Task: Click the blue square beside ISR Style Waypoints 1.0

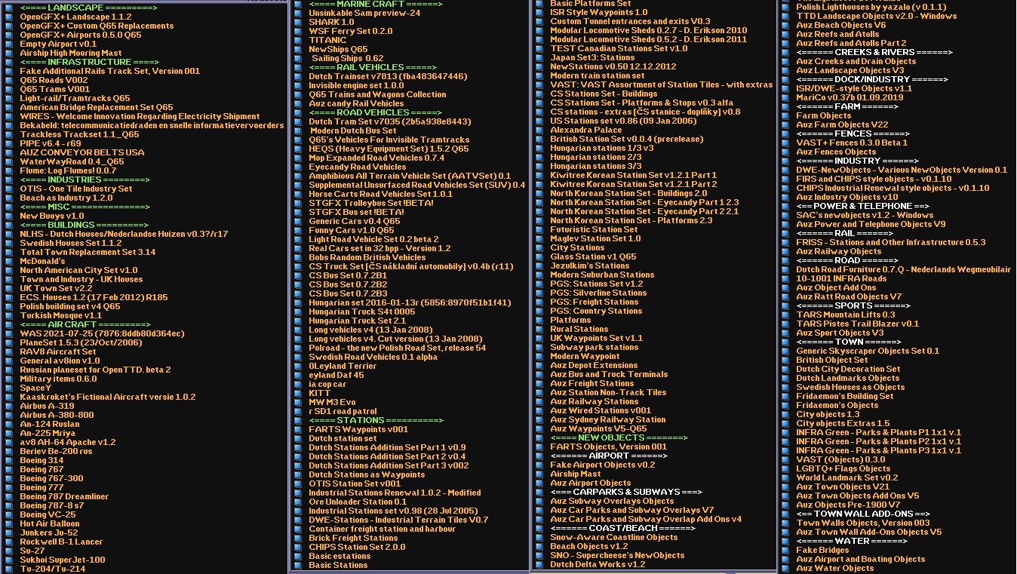Action: point(539,12)
